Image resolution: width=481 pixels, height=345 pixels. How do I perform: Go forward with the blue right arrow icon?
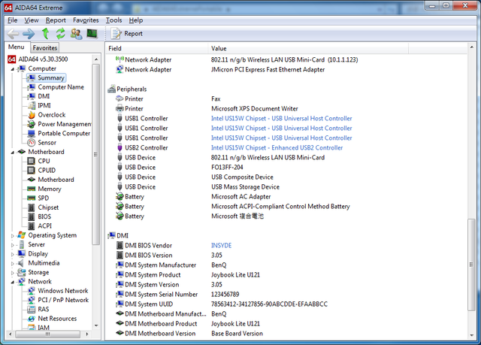click(29, 33)
